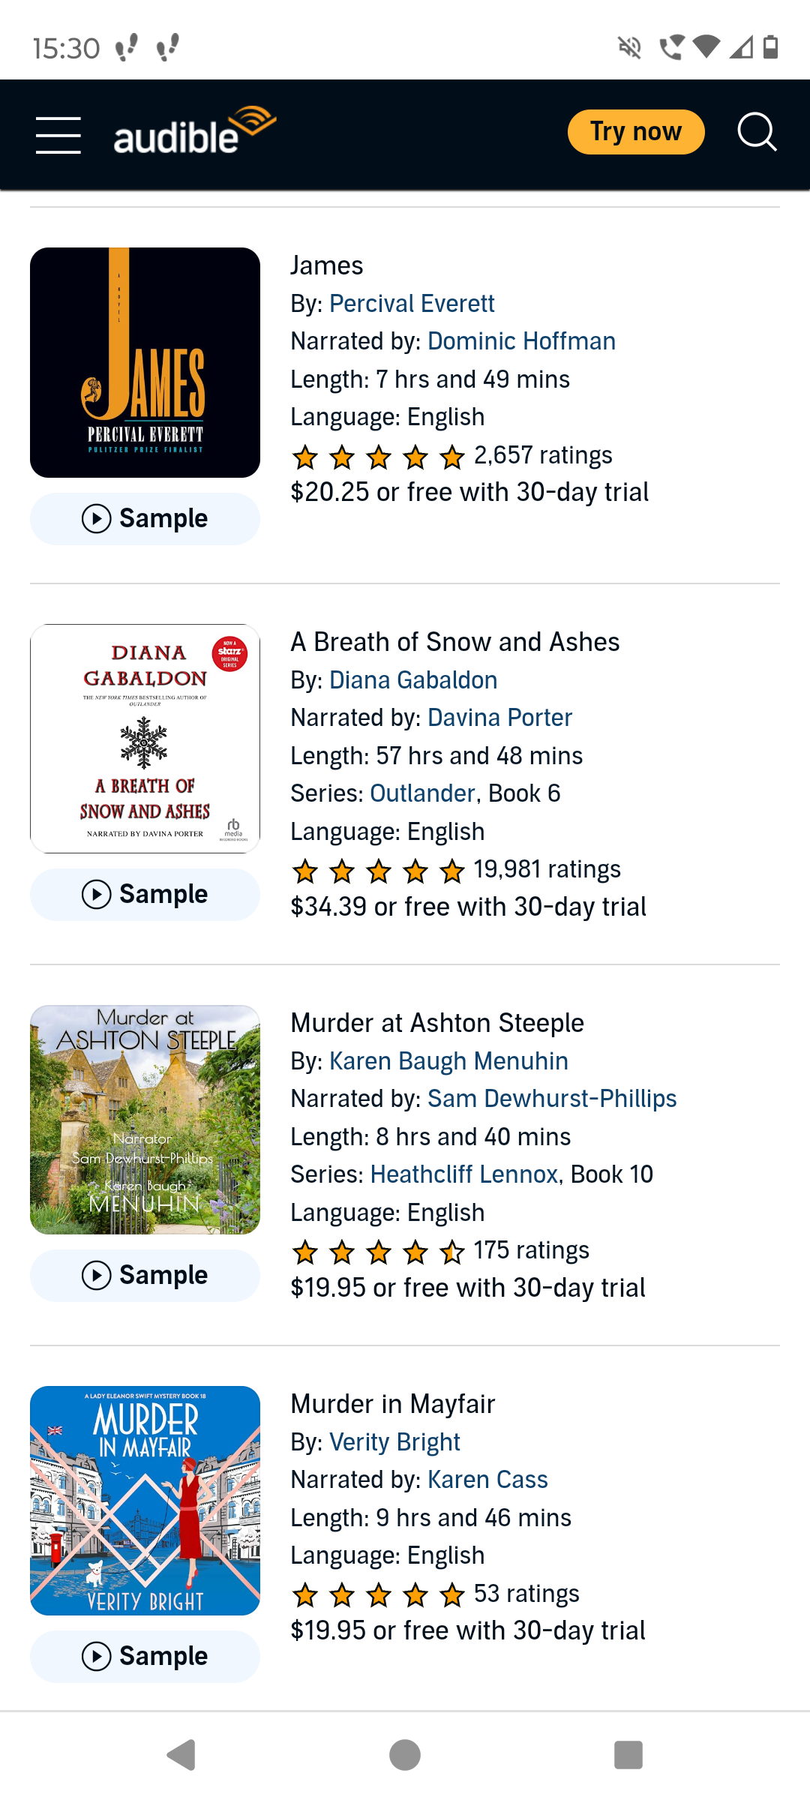Open the Outlander series link
The height and width of the screenshot is (1800, 810).
[x=422, y=793]
